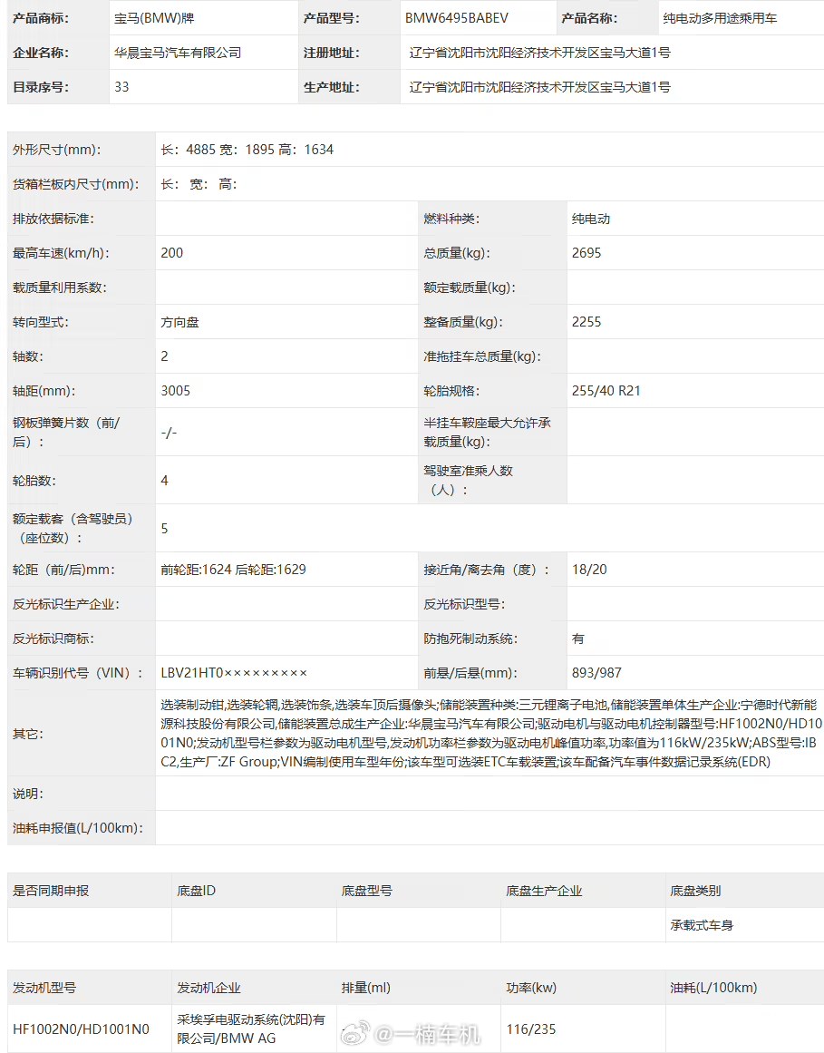Select track width value 前轮距:1624 后轮距:1629

233,570
